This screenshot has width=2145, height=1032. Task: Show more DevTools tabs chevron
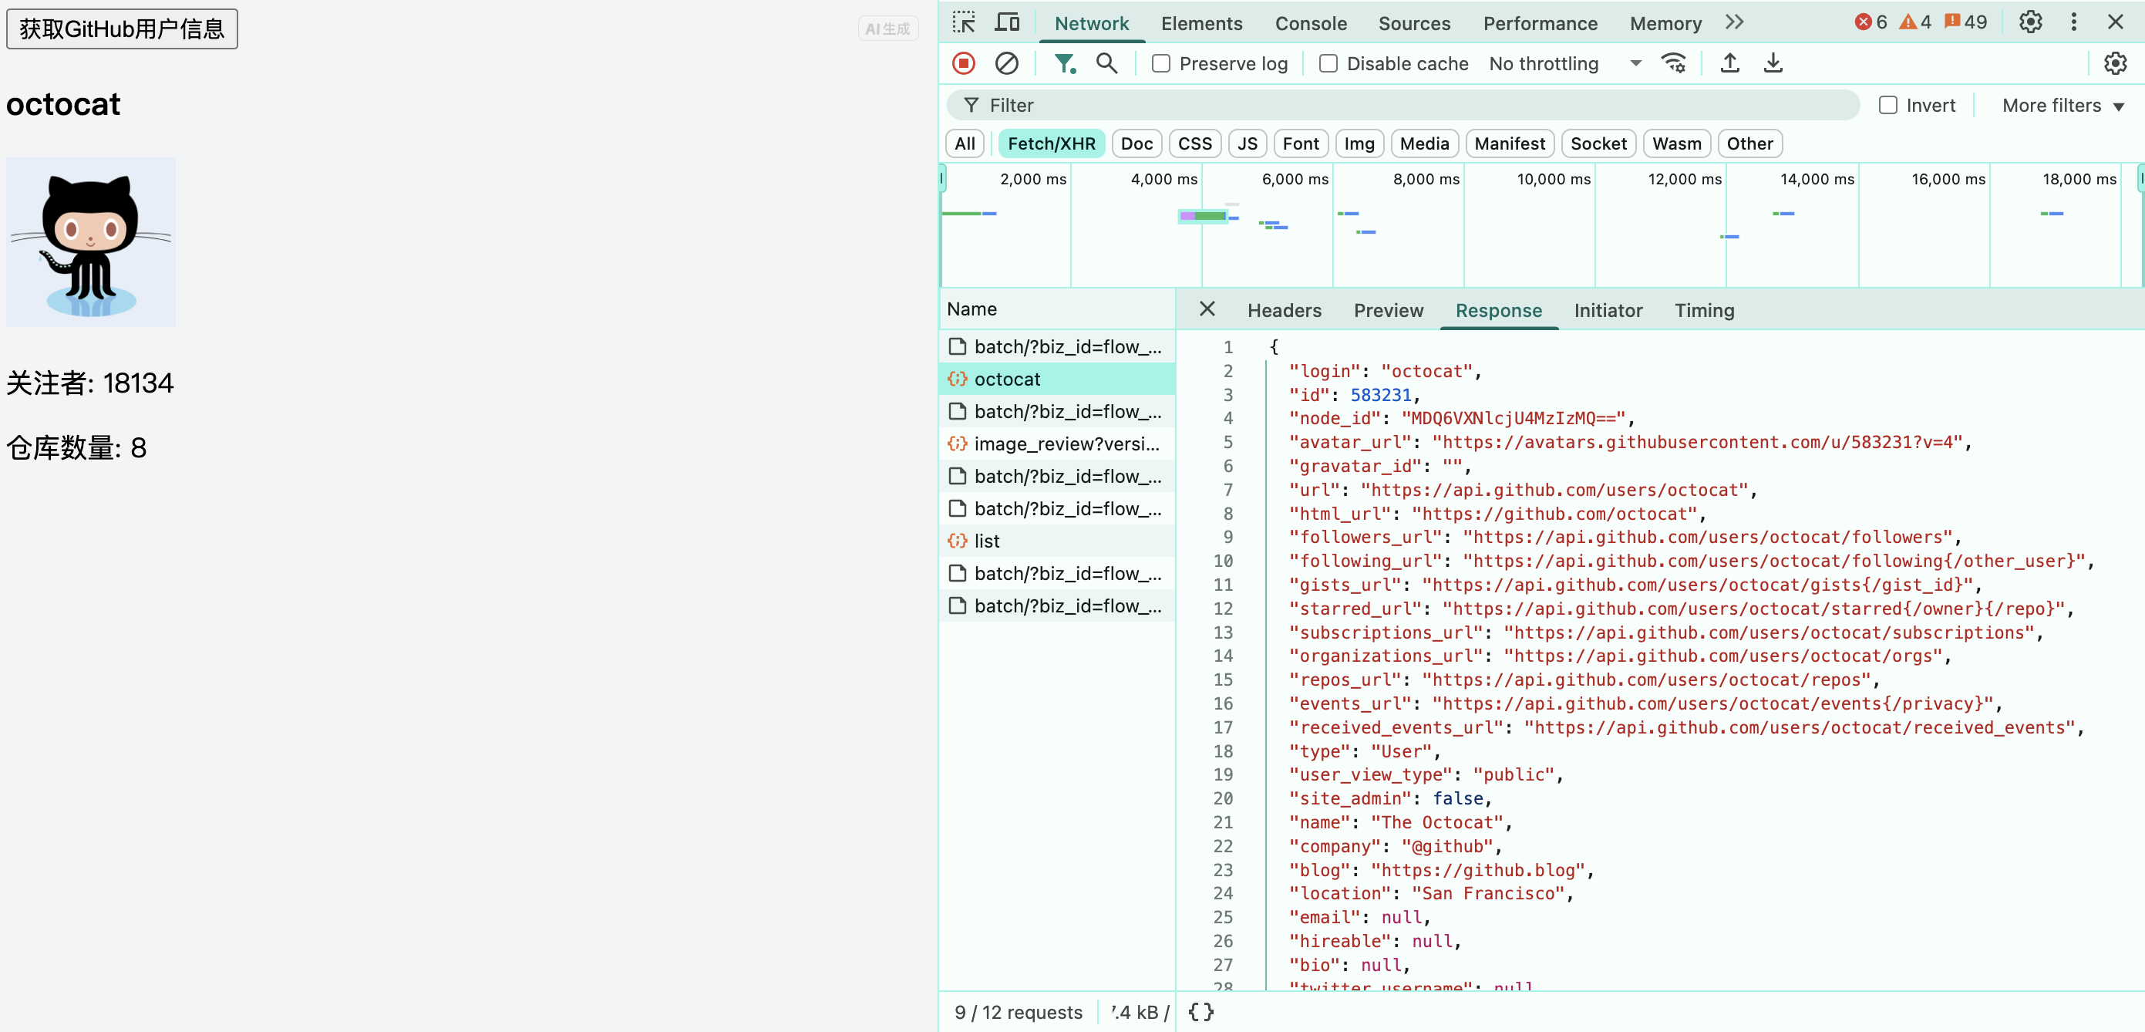point(1735,22)
